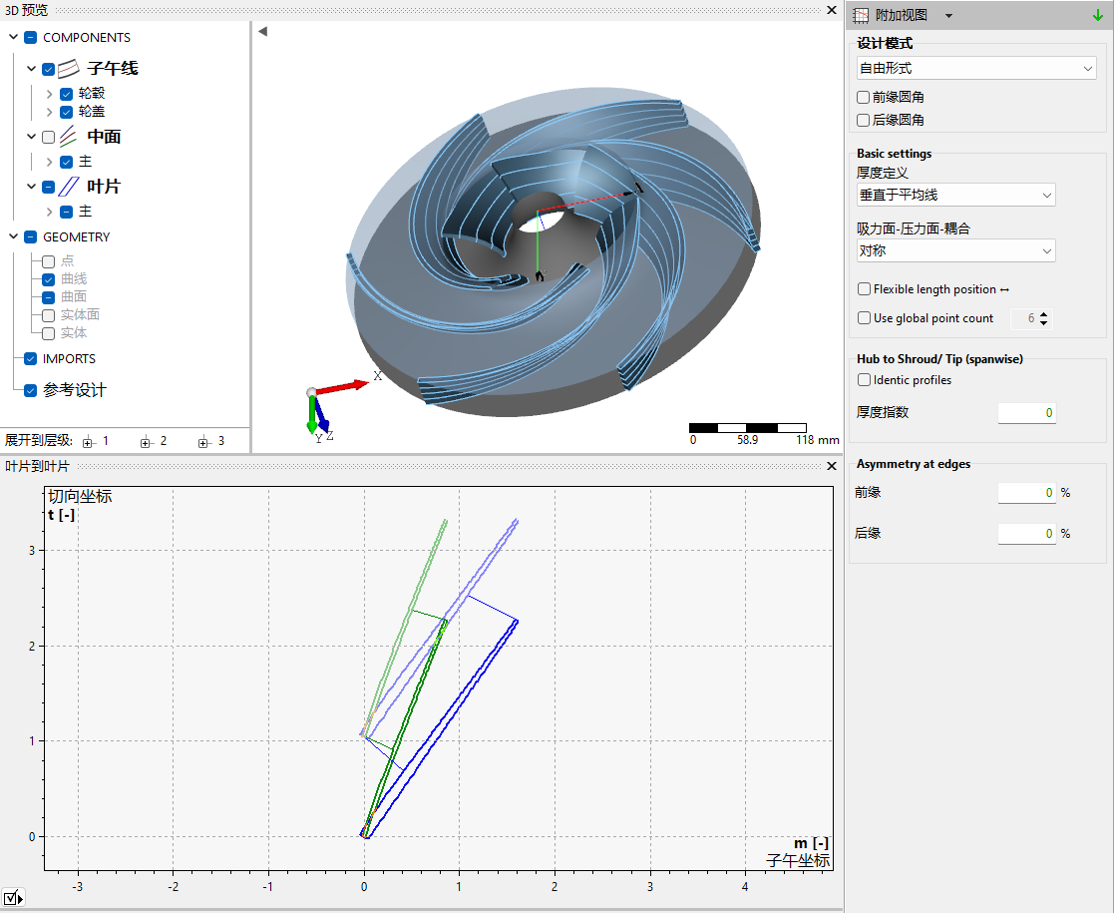The width and height of the screenshot is (1114, 913).
Task: Expand tree to level 2
Action: pos(153,441)
